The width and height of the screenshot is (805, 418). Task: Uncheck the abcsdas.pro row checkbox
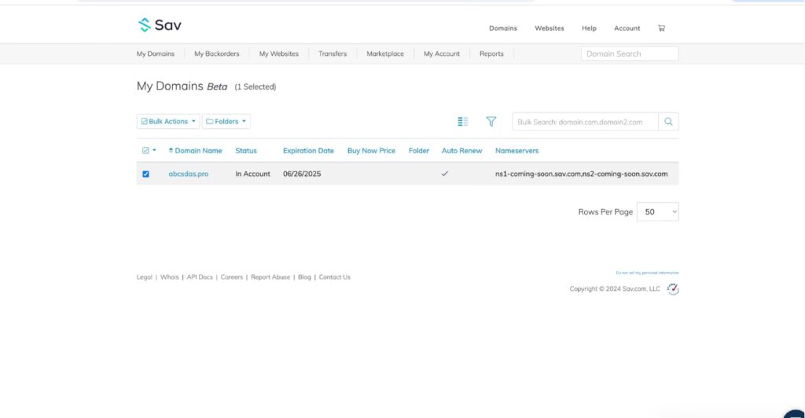click(145, 174)
